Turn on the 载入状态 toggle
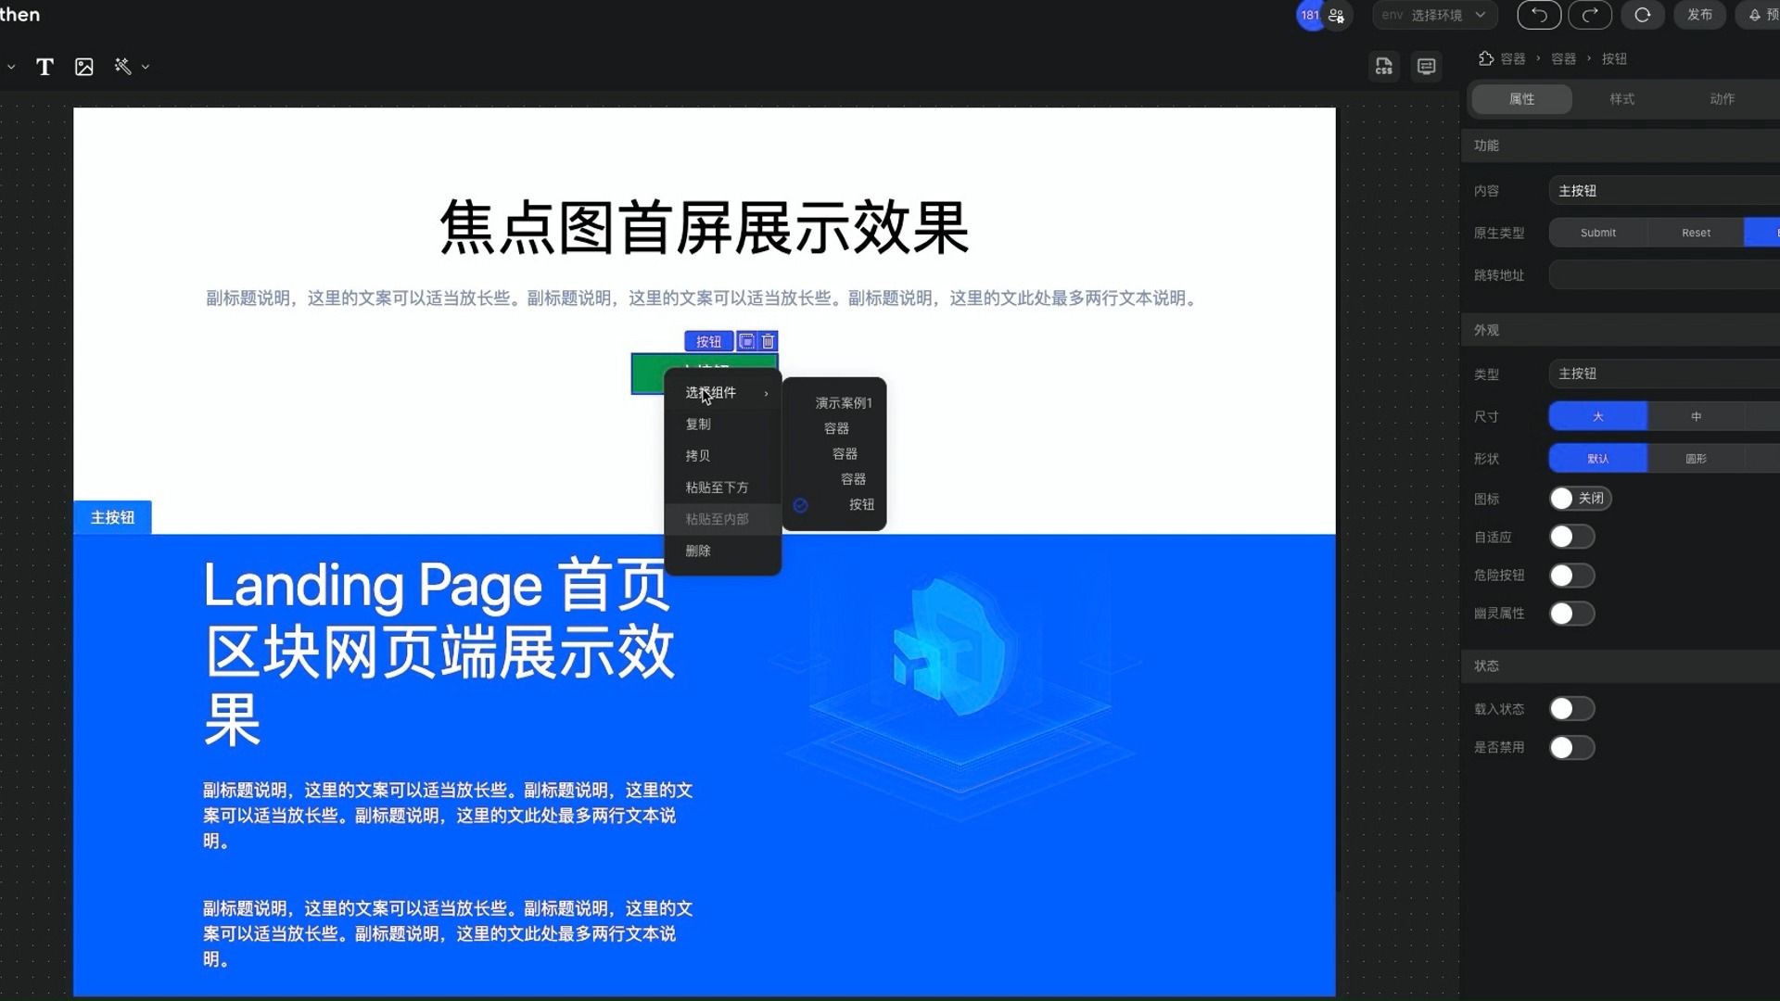Viewport: 1780px width, 1001px height. click(1571, 707)
